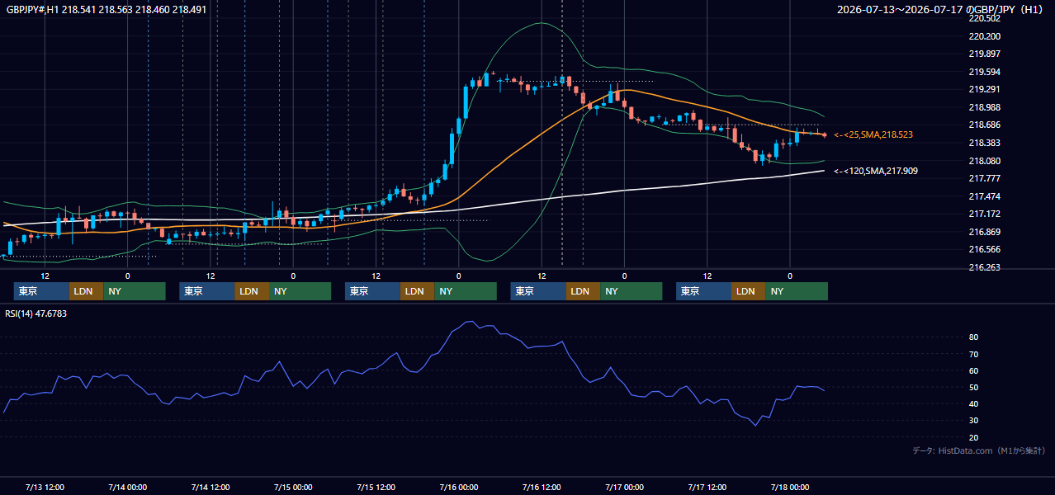This screenshot has height=495, width=1055.
Task: Select the 7/15 00:00 time axis label
Action: 293,487
